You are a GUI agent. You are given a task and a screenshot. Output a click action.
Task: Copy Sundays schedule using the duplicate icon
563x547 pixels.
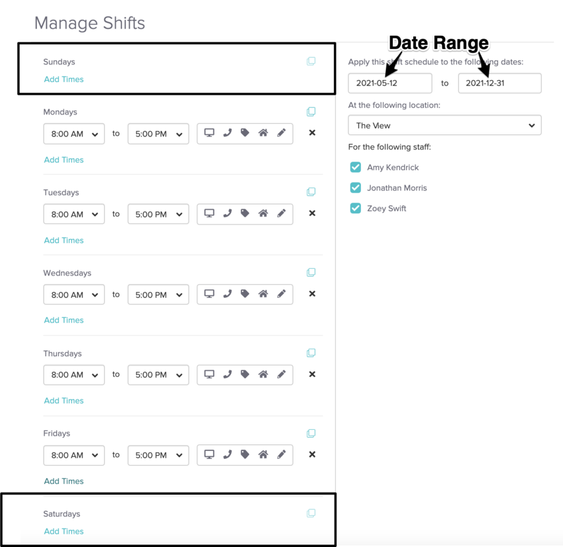tap(311, 62)
